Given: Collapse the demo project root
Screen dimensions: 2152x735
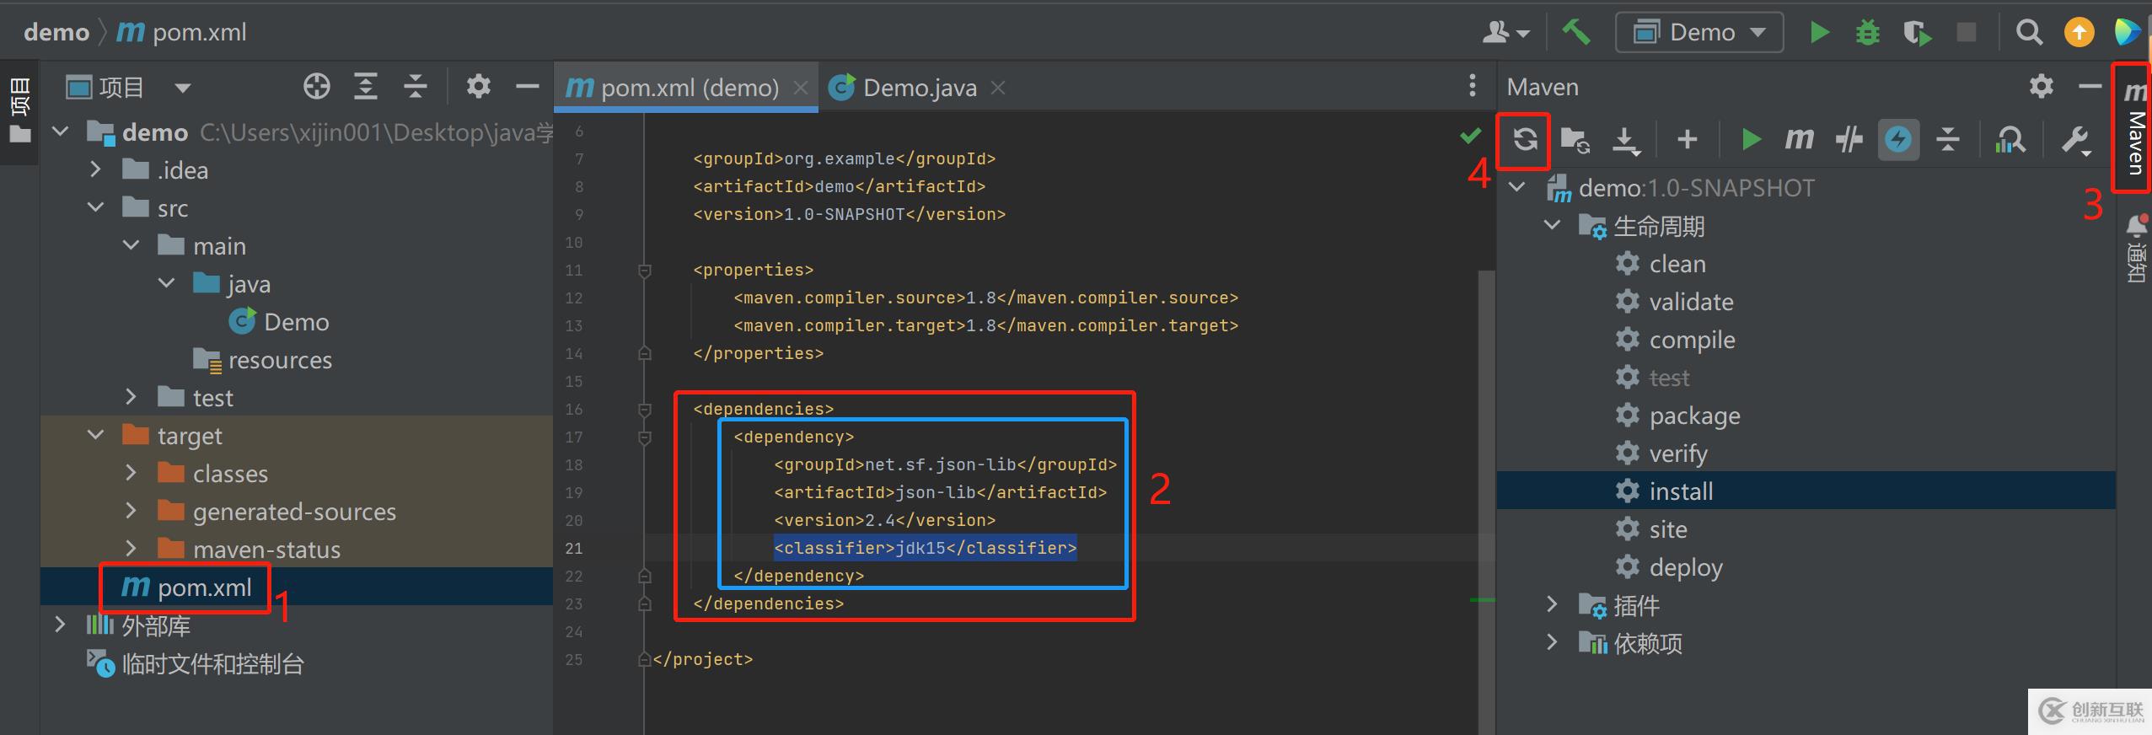Looking at the screenshot, I should click(x=61, y=131).
